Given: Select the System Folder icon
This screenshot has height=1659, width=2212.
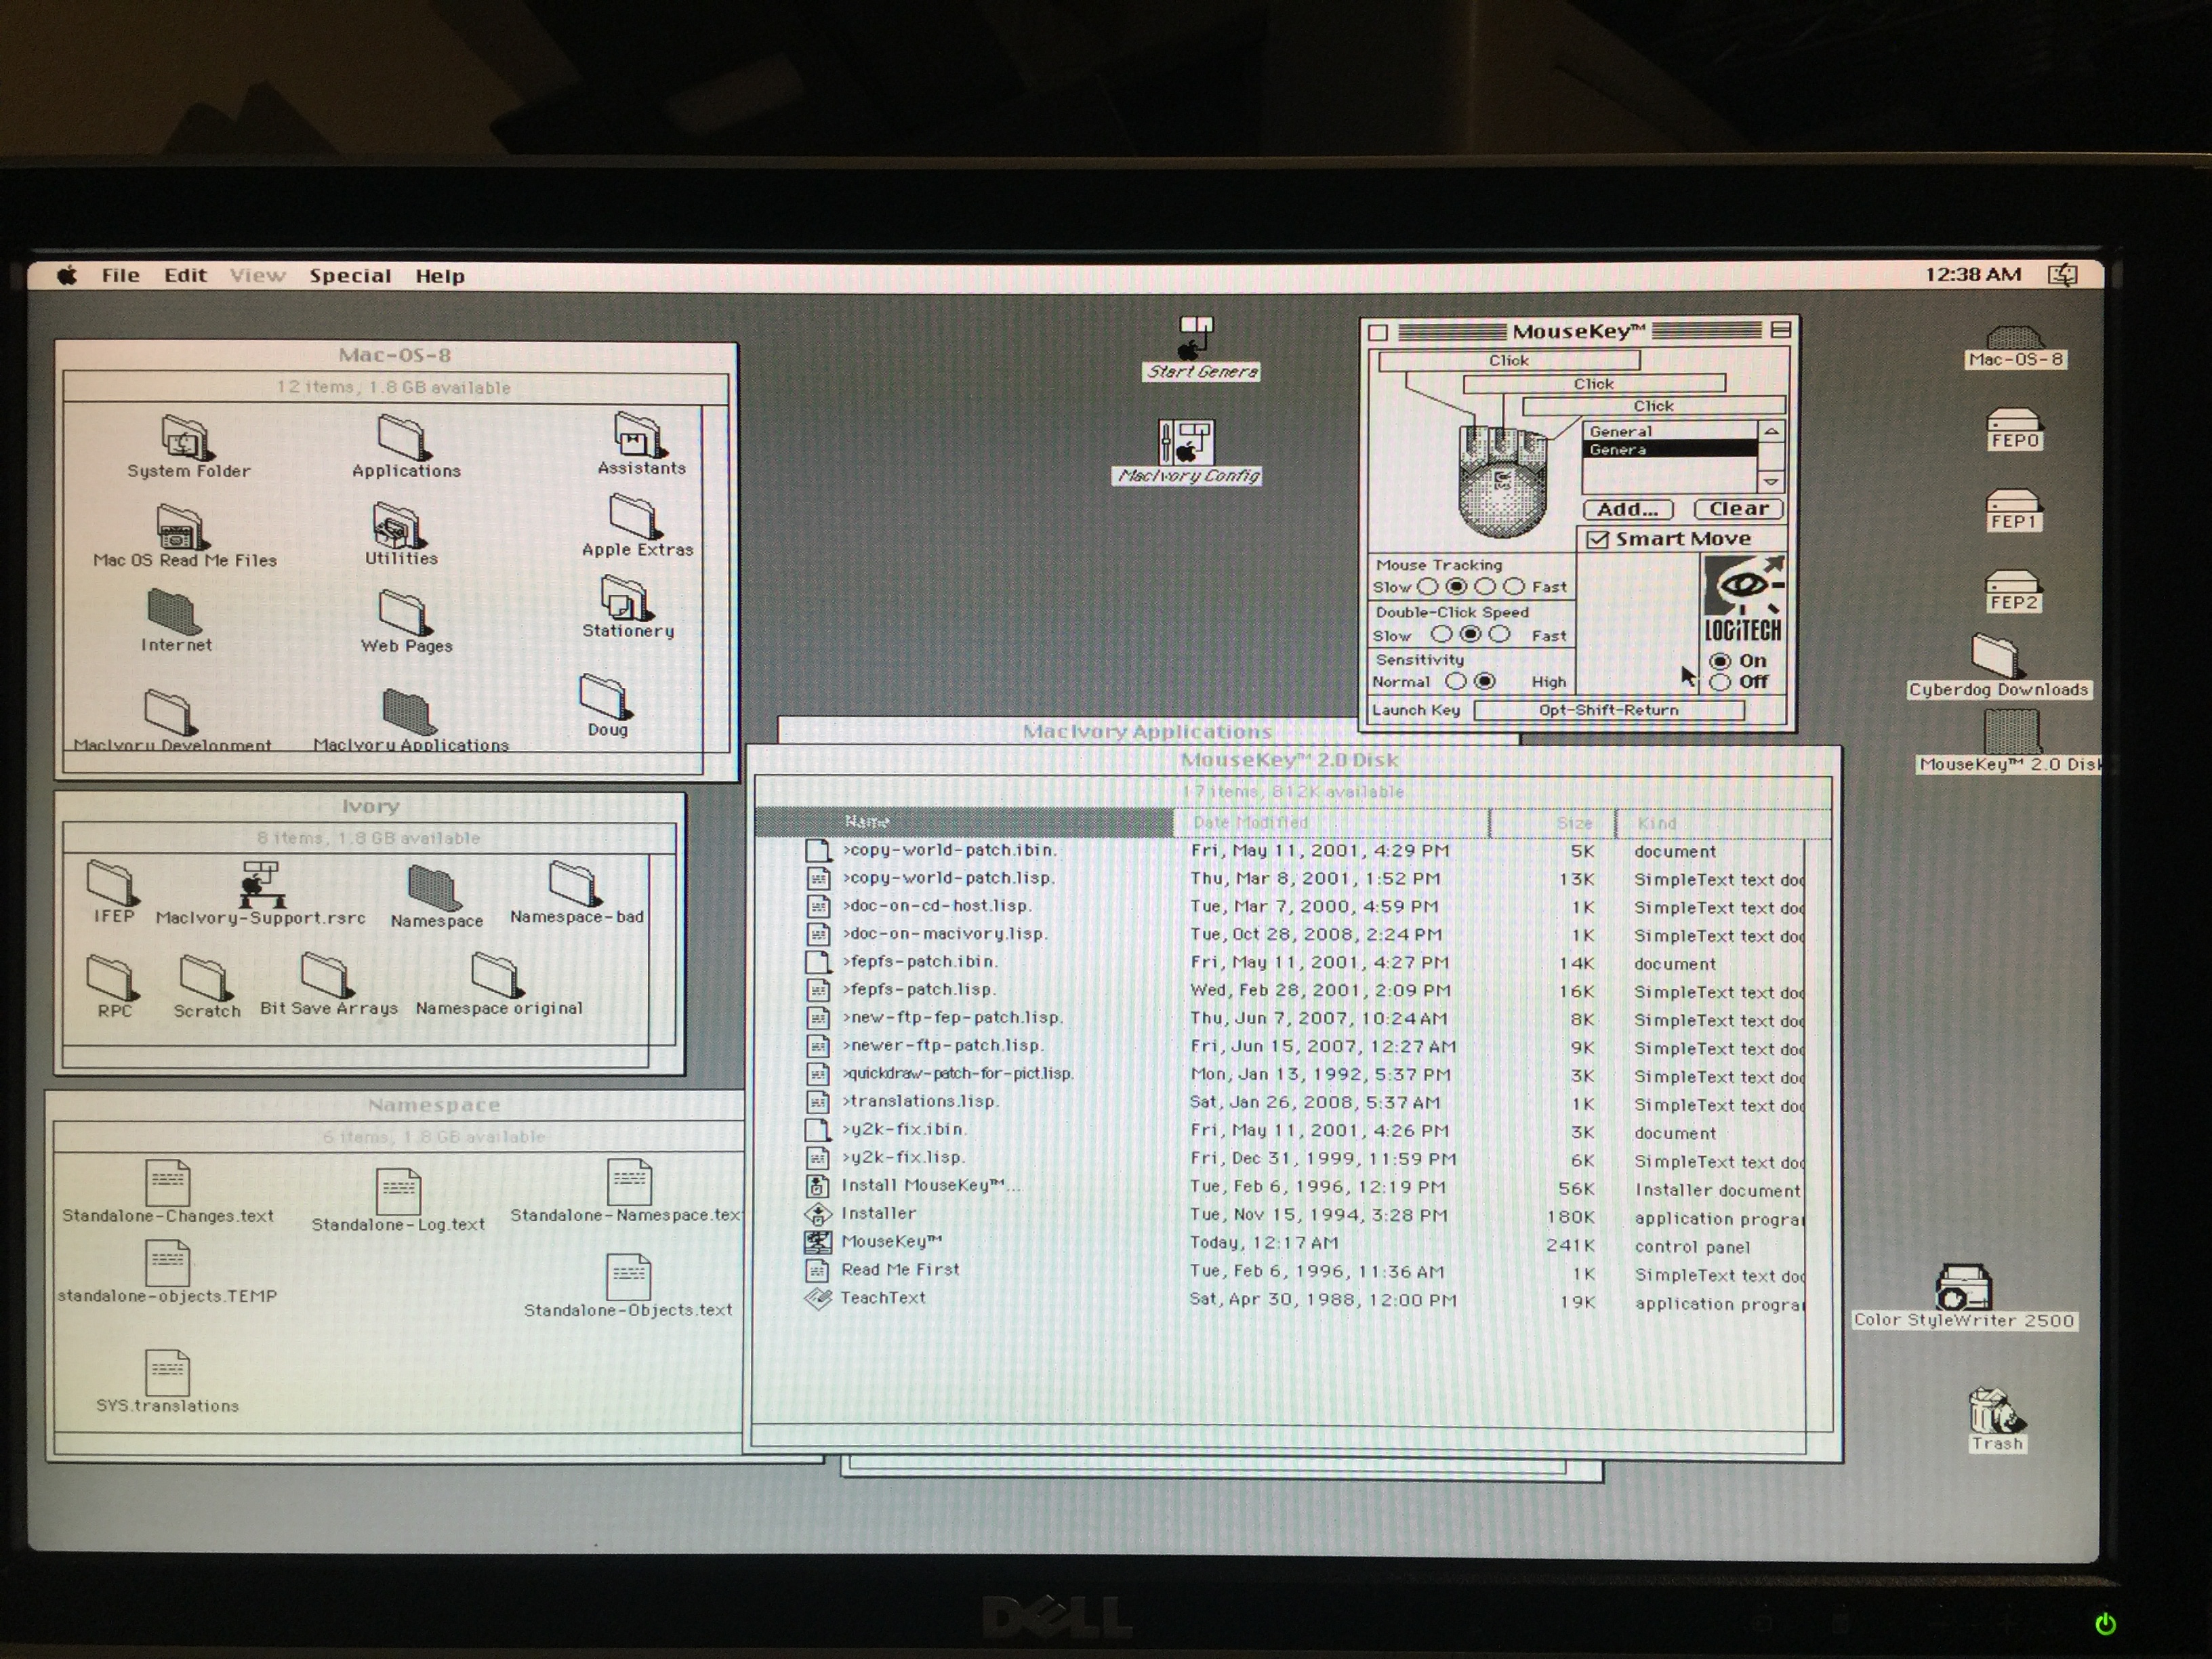Looking at the screenshot, I should (185, 438).
